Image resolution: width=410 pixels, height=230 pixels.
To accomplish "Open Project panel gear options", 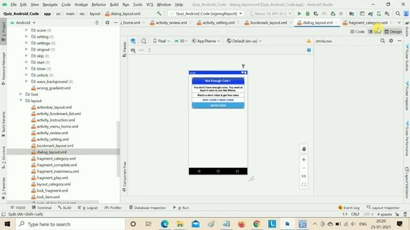I will [107, 23].
